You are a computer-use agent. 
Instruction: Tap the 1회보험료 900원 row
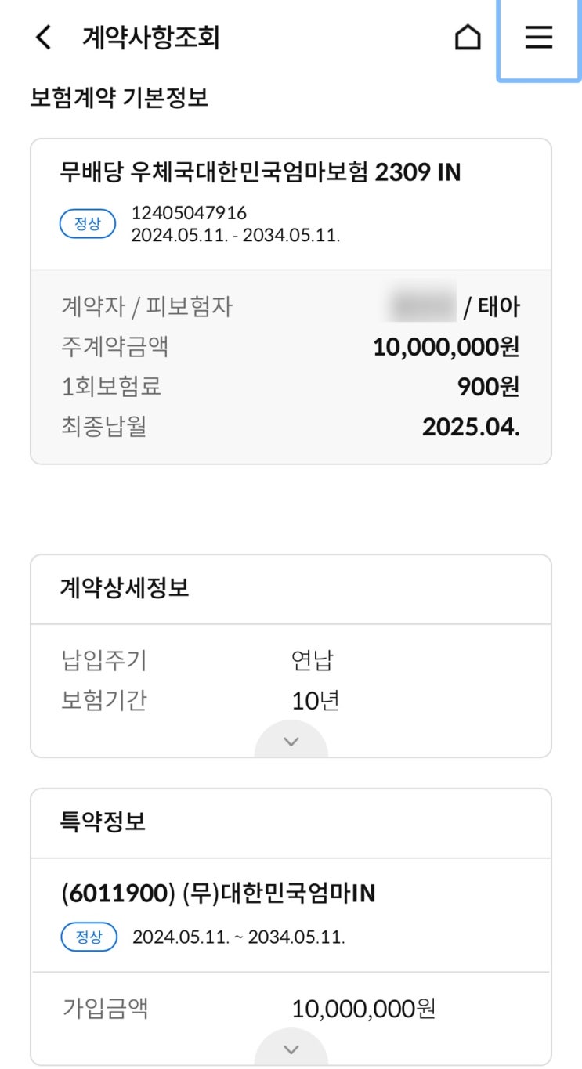[x=291, y=387]
